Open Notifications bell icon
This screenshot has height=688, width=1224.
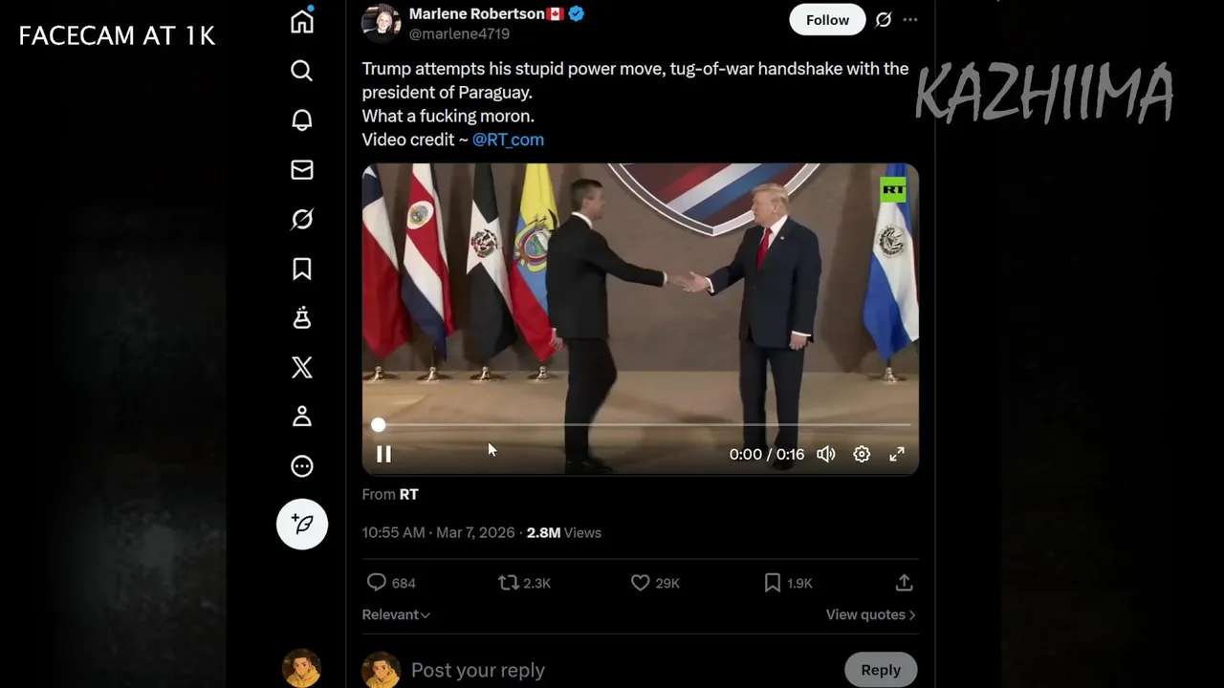[302, 120]
